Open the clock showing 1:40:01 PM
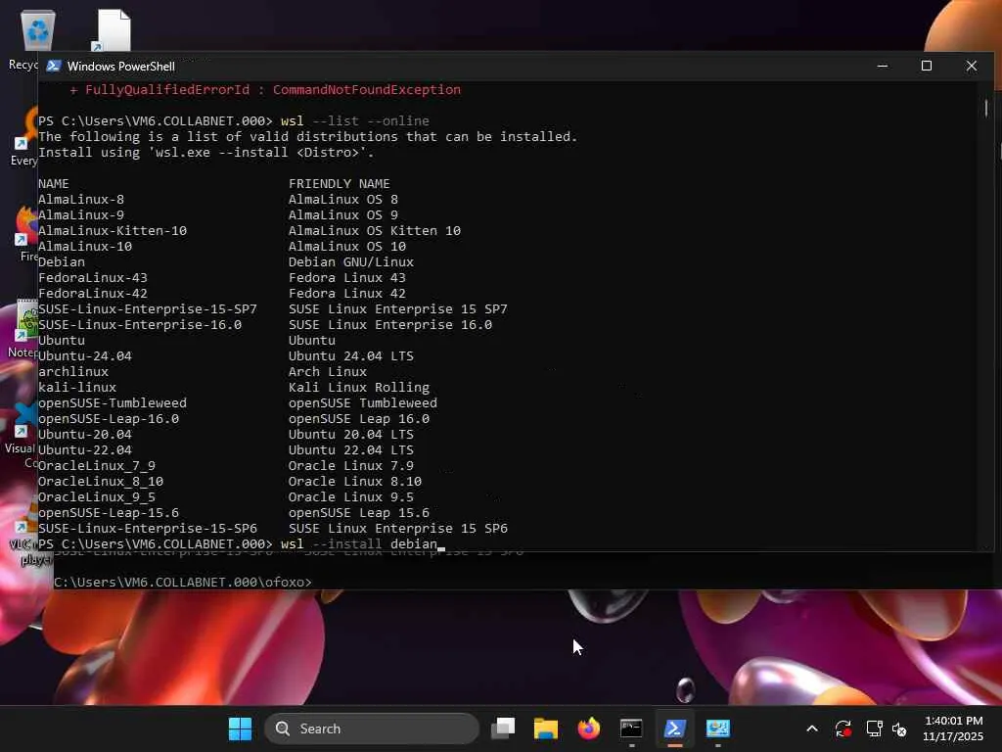The height and width of the screenshot is (752, 1002). coord(953,728)
